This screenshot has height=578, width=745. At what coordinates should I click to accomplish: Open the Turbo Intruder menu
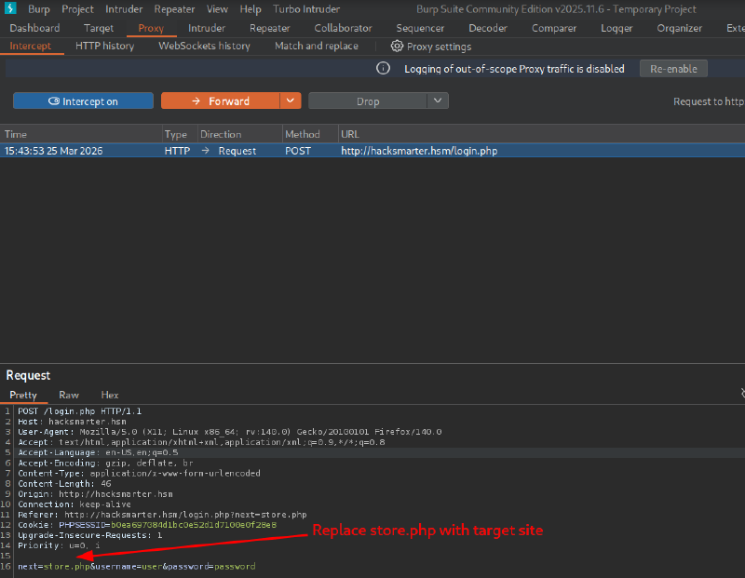(x=306, y=9)
